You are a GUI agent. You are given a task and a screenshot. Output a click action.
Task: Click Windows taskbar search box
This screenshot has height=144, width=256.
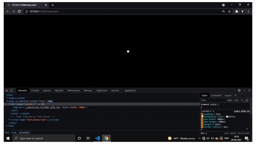[x=44, y=138]
